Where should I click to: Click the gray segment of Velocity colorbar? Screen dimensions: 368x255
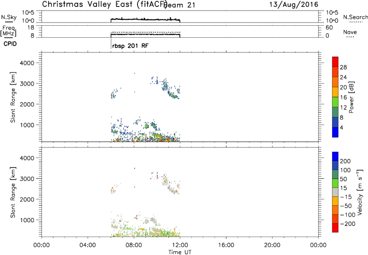click(x=335, y=192)
